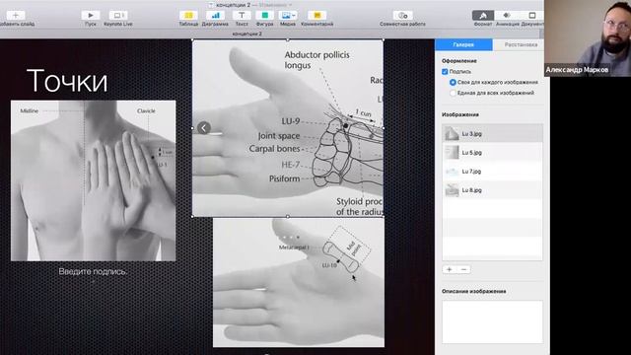Select Lu 3.jpg in image list
Screen dimensions: 631x355
(x=493, y=134)
